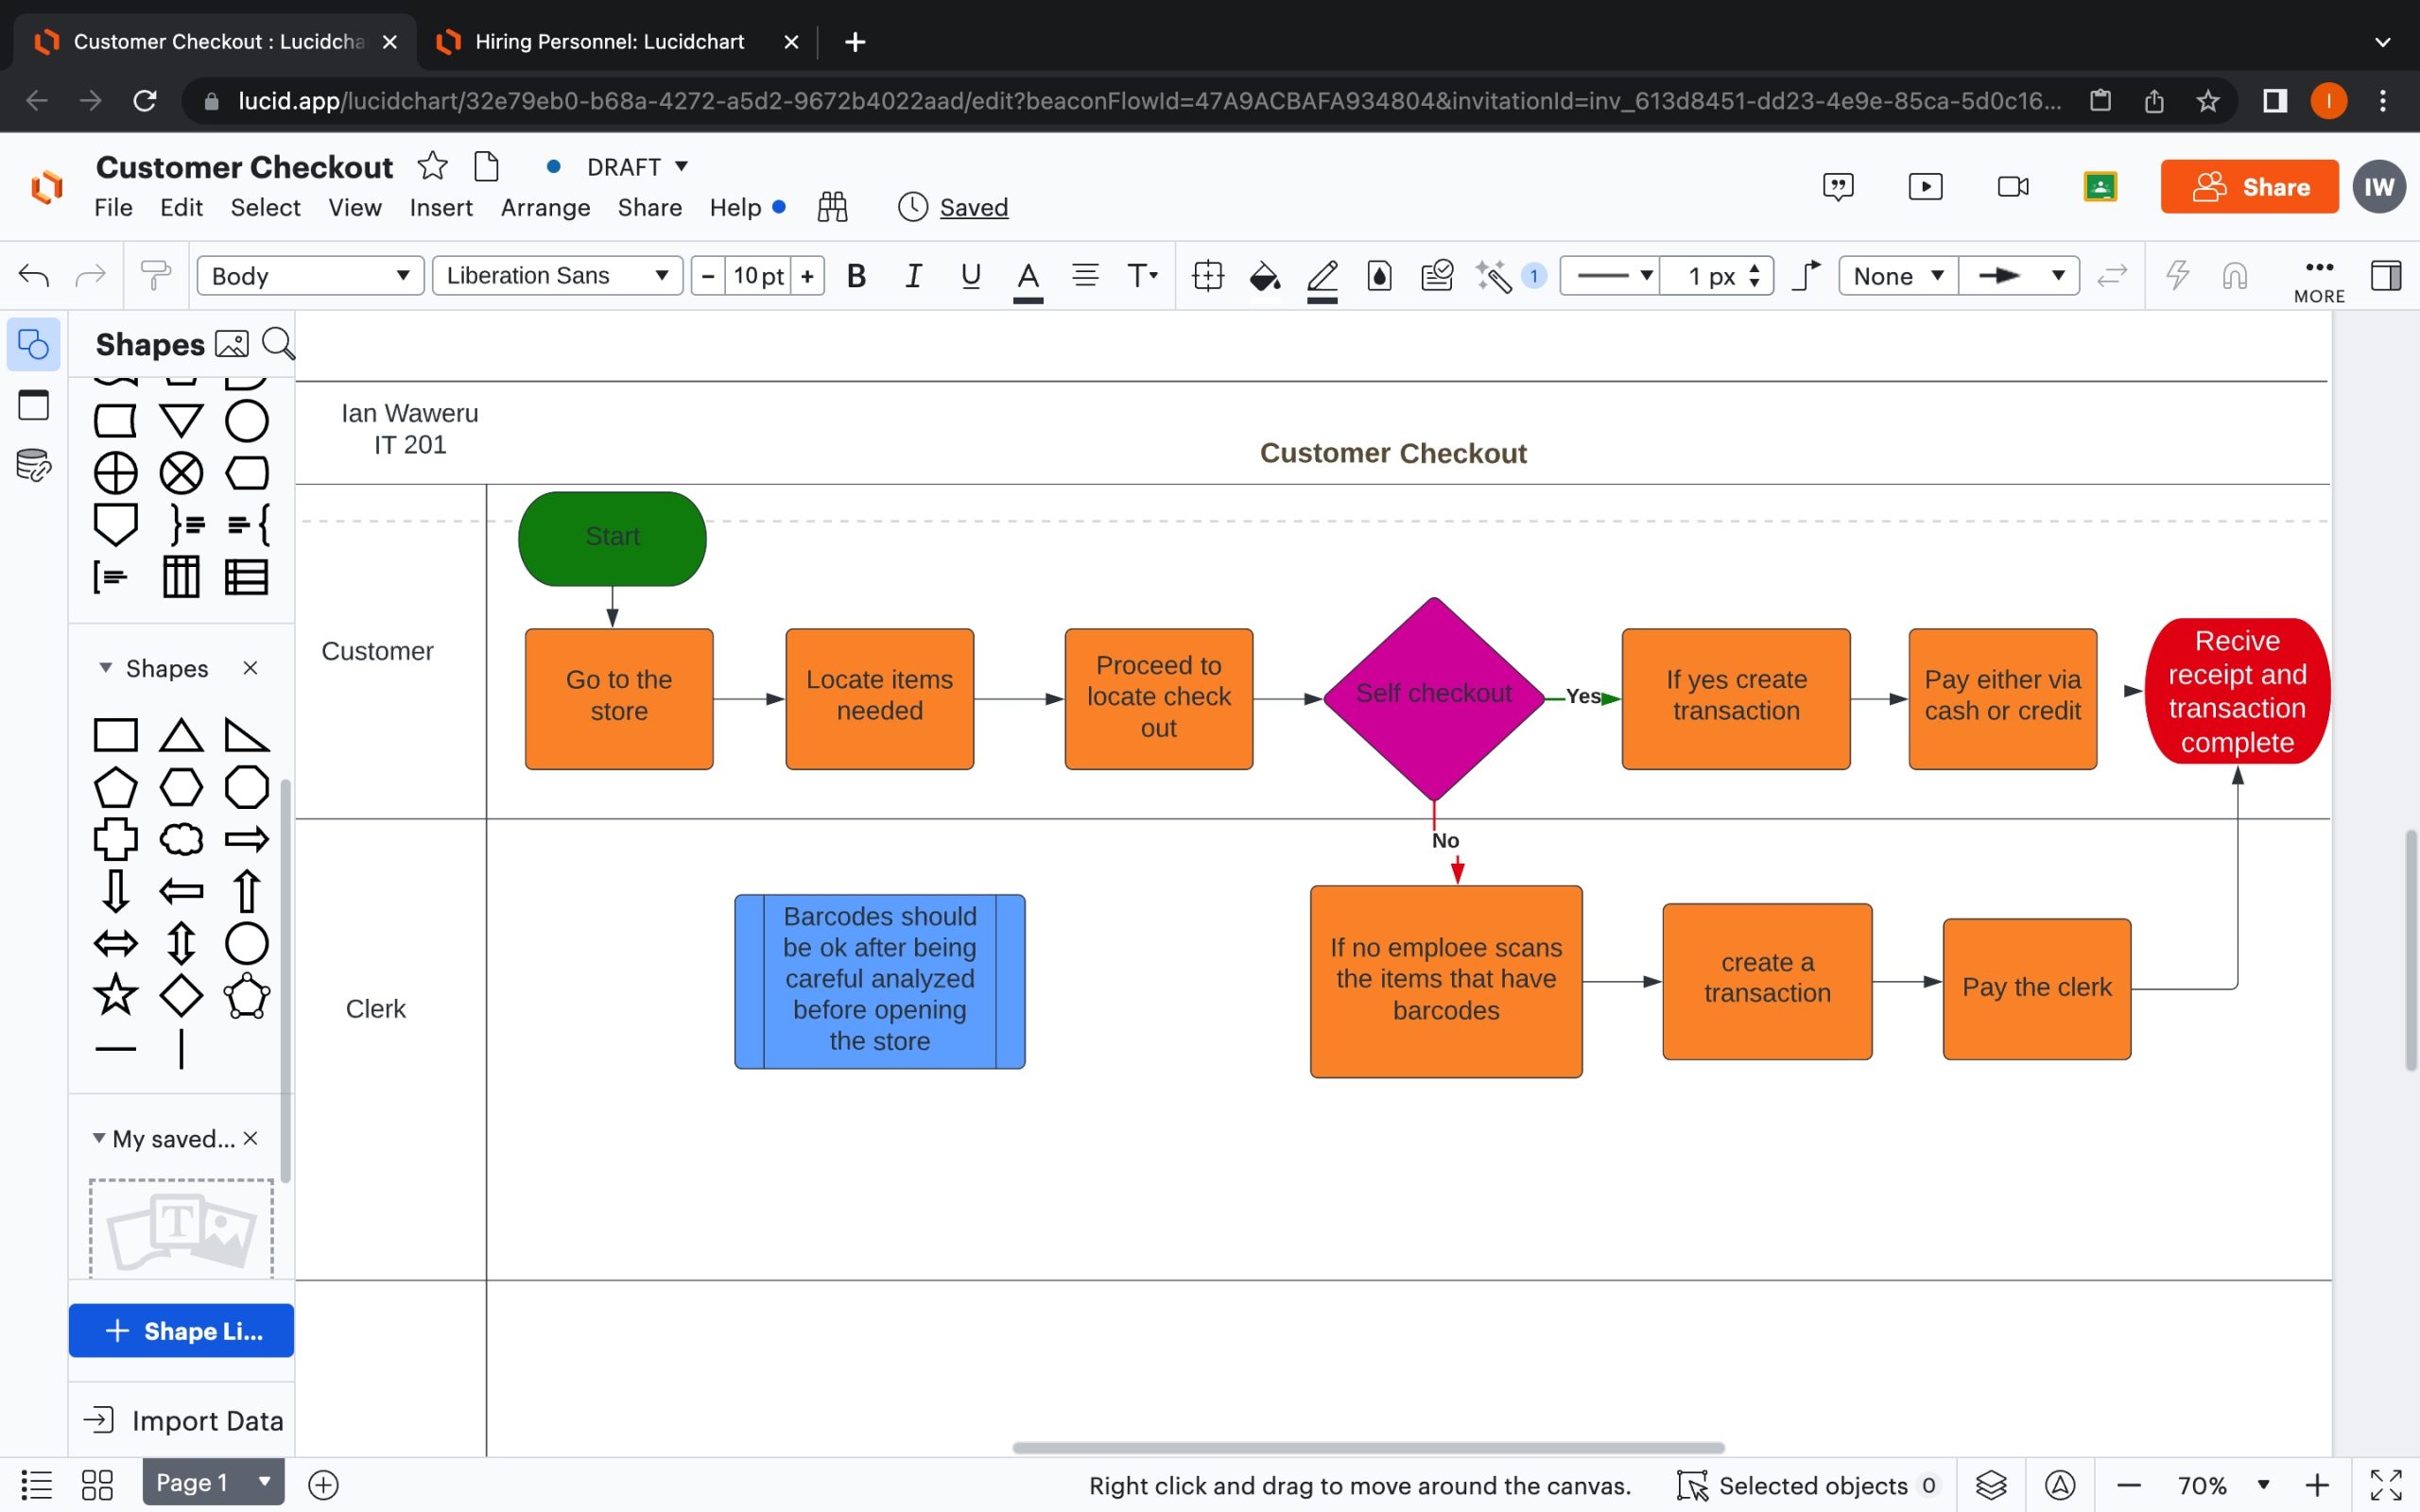Screen dimensions: 2420x1512
Task: Open the data linking sidebar icon
Action: (x=34, y=465)
